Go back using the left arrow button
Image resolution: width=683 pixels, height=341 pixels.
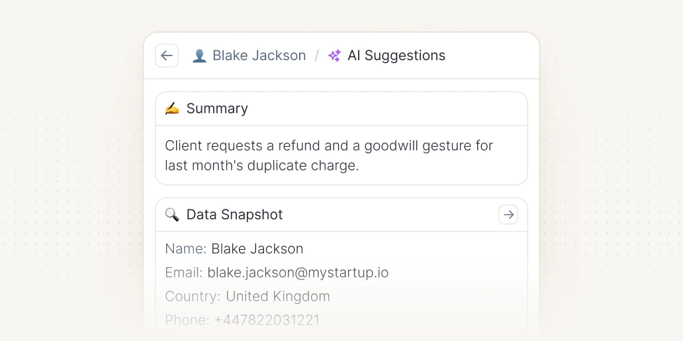click(167, 56)
